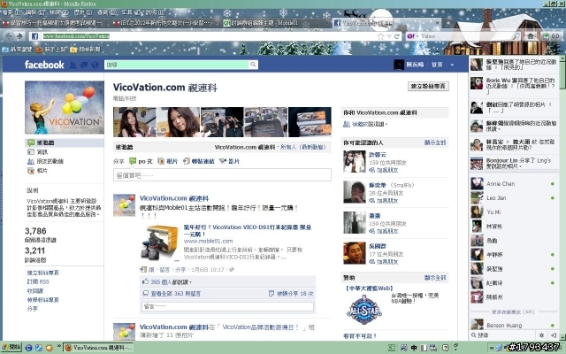
Task: Click the VicoVation page profile picture
Action: click(65, 108)
